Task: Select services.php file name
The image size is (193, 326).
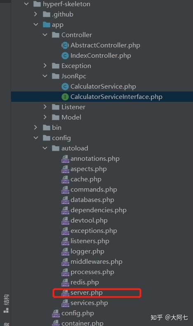Action: coord(89,303)
